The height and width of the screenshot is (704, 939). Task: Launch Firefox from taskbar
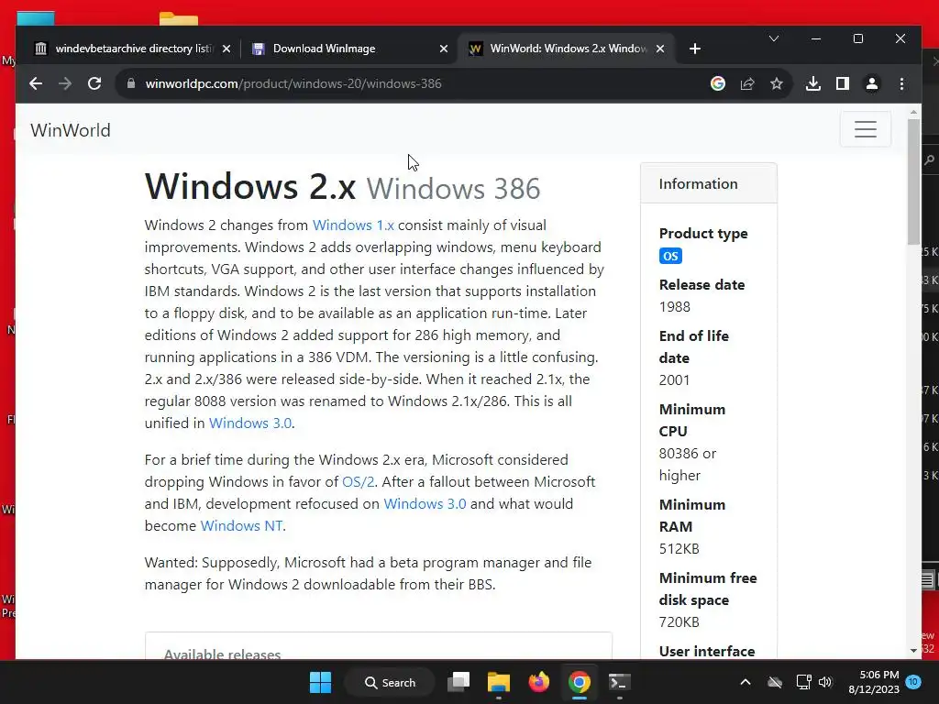tap(538, 682)
